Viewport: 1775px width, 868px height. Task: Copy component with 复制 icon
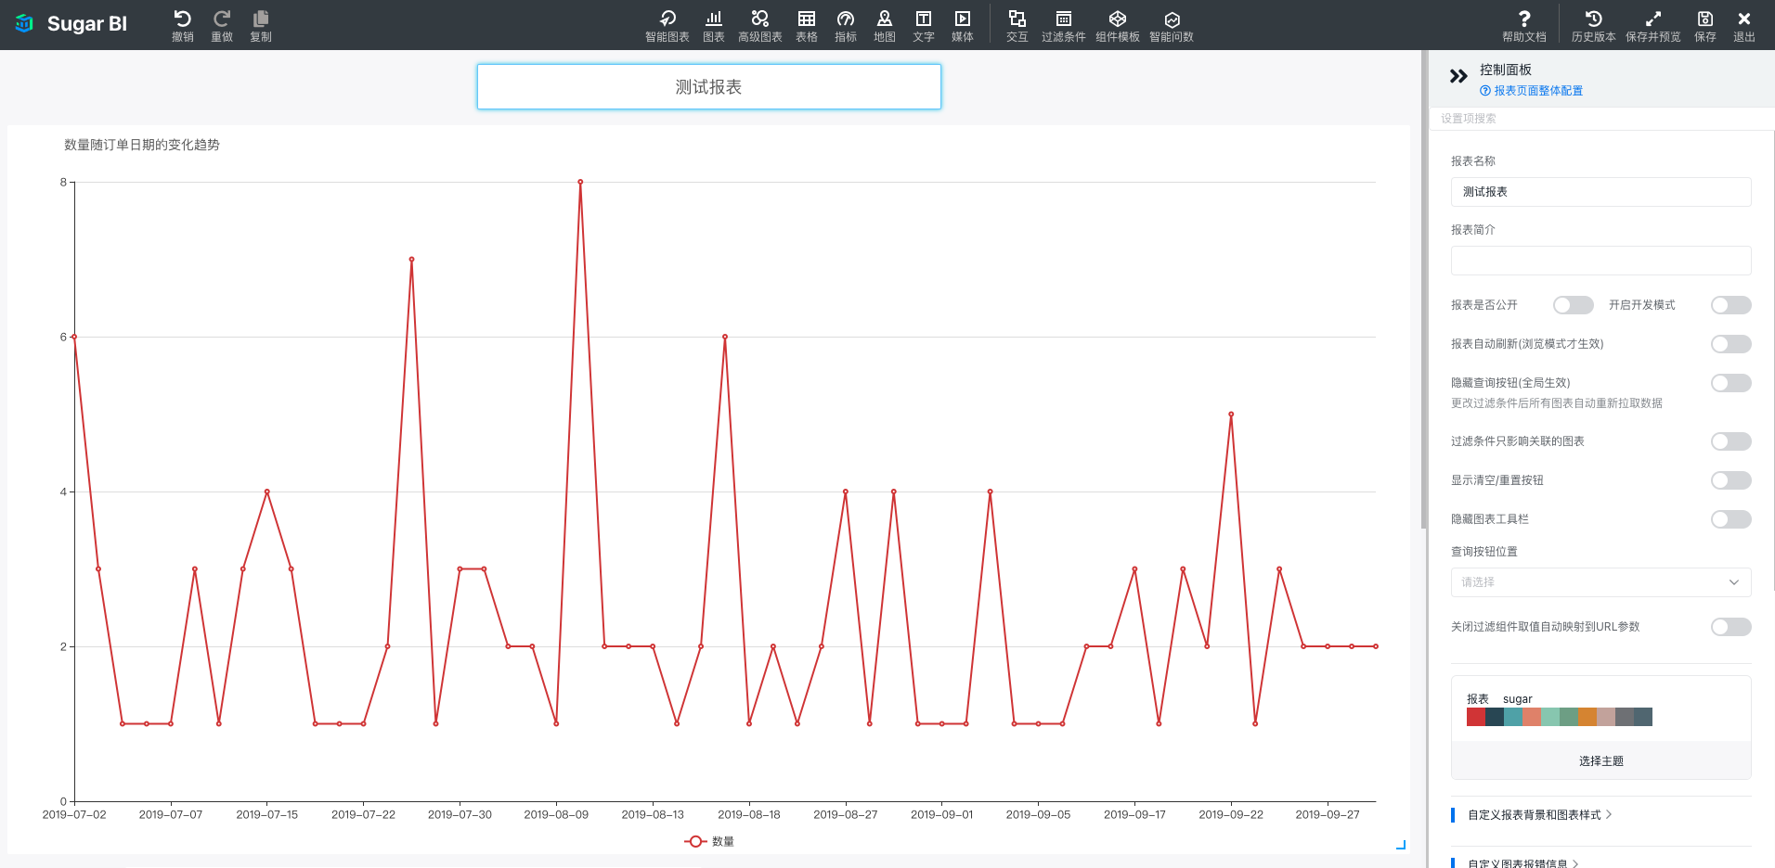coord(261,25)
